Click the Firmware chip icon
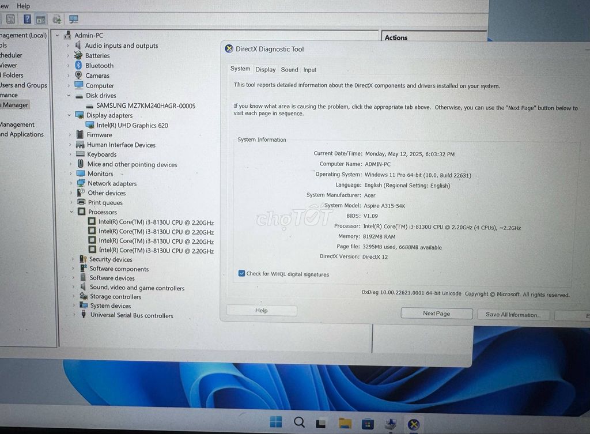The width and height of the screenshot is (590, 434). [x=80, y=134]
